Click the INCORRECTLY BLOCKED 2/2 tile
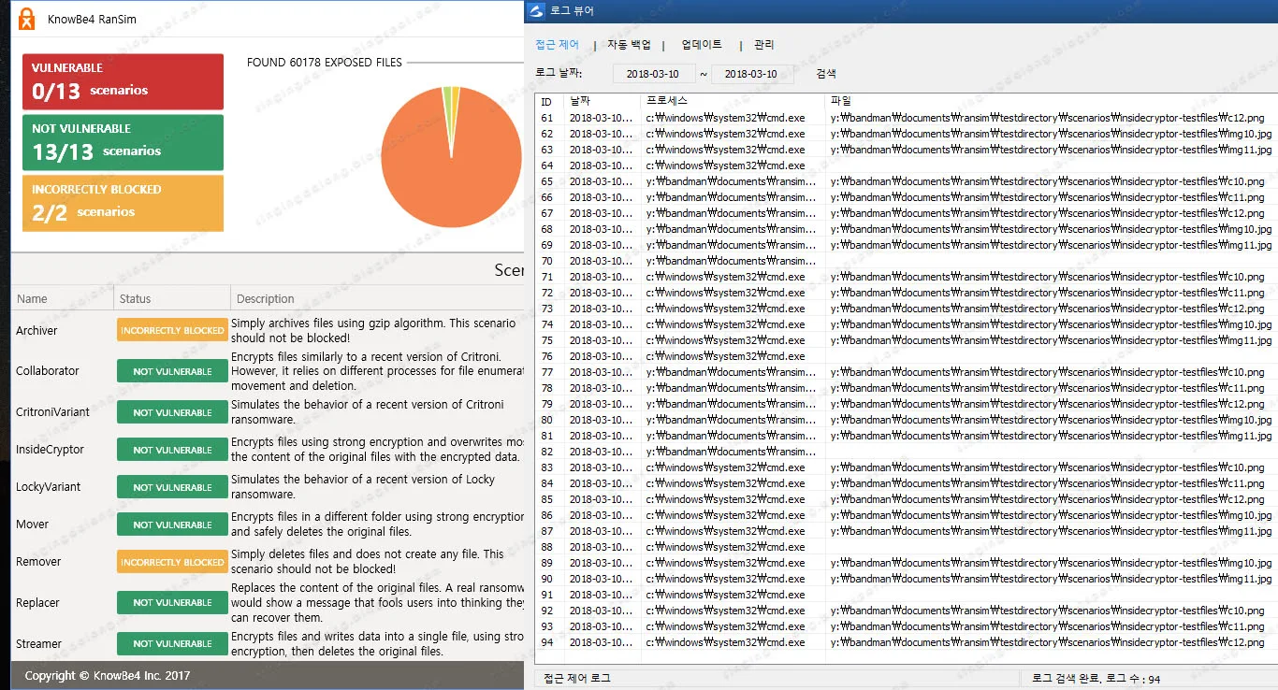This screenshot has width=1278, height=690. pos(123,203)
